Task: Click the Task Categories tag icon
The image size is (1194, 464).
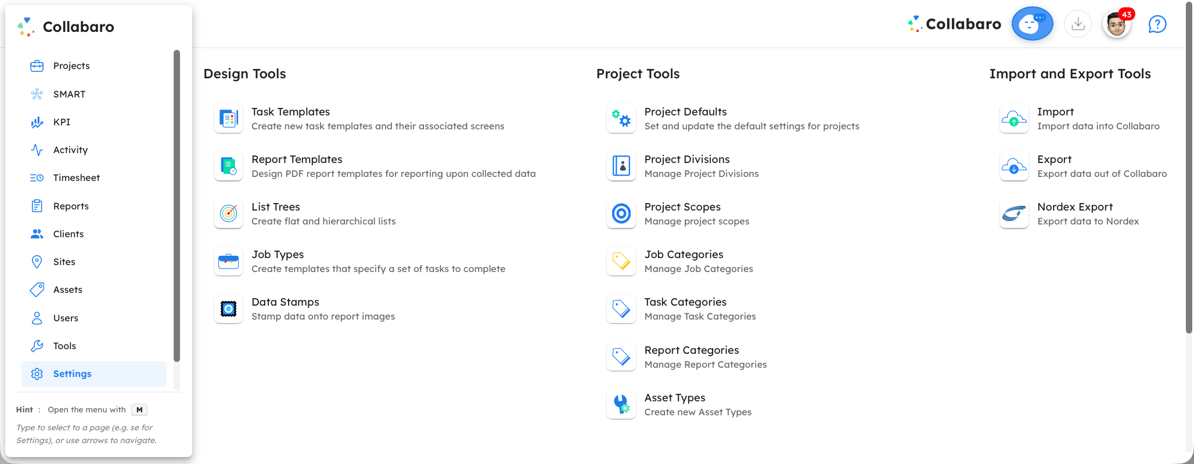Action: [x=621, y=309]
